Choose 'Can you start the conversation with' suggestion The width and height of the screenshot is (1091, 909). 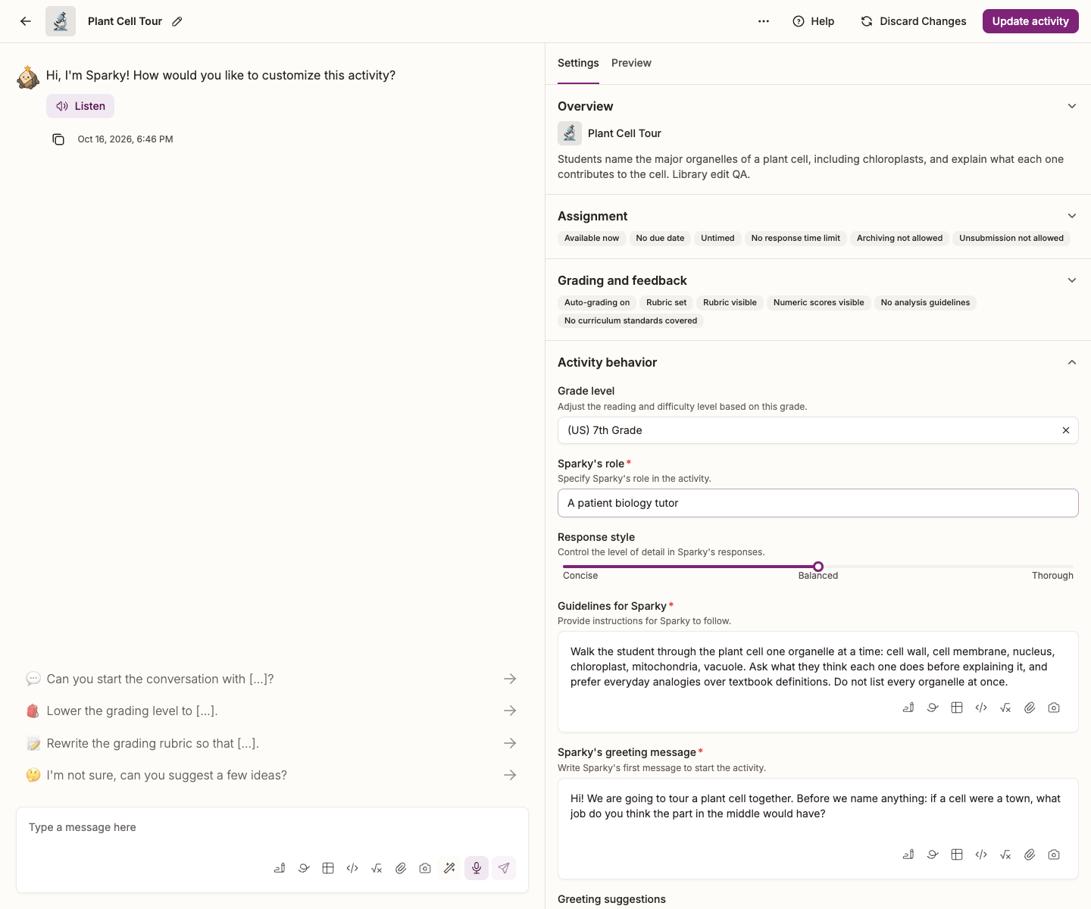click(x=271, y=679)
